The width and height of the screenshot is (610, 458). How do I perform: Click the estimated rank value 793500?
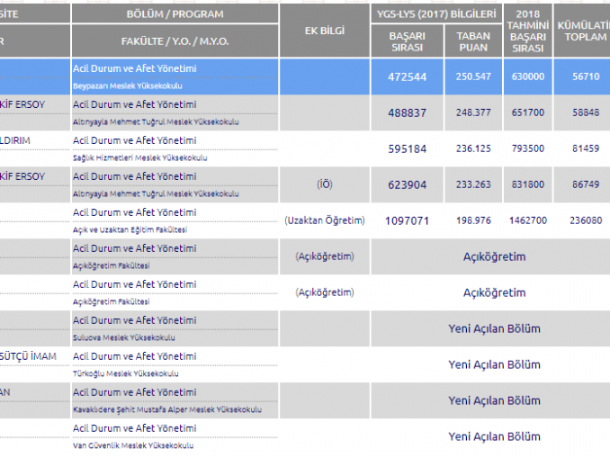pos(528,149)
